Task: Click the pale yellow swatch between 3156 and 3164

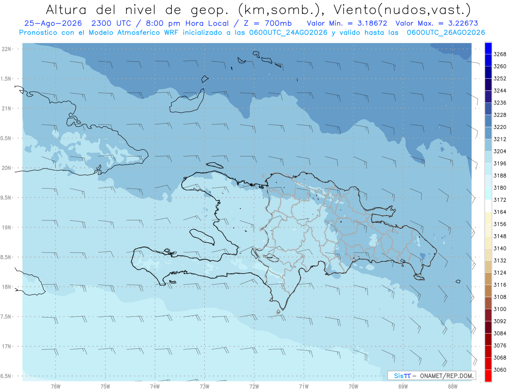Action: pyautogui.click(x=488, y=218)
